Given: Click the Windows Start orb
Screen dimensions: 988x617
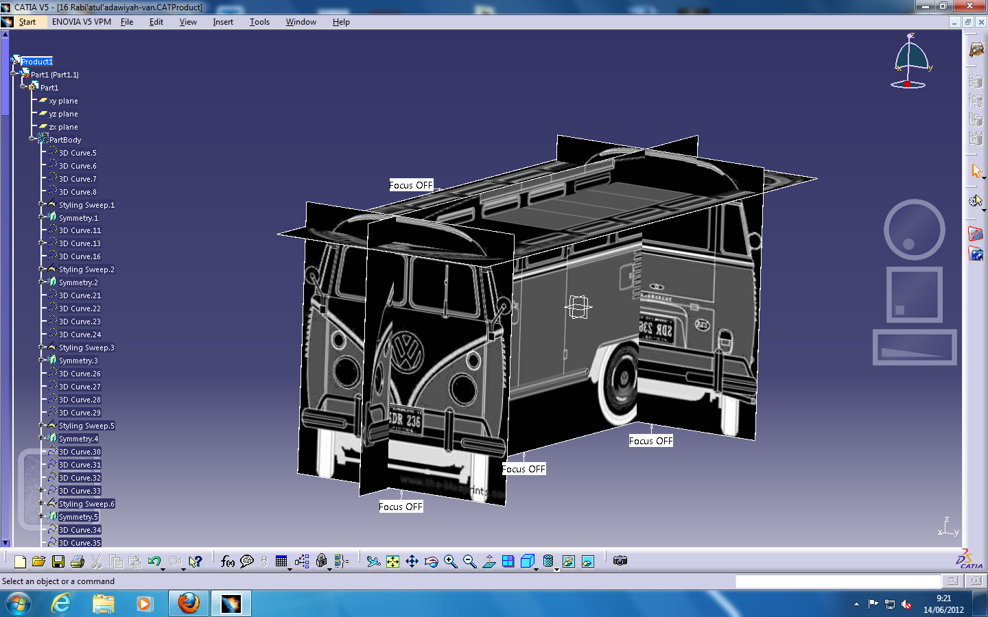Looking at the screenshot, I should pos(19,603).
